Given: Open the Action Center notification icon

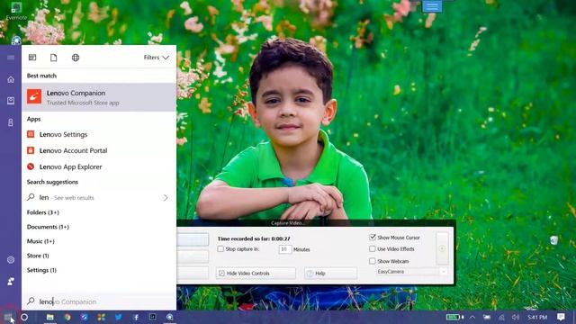Looking at the screenshot, I should (561, 317).
